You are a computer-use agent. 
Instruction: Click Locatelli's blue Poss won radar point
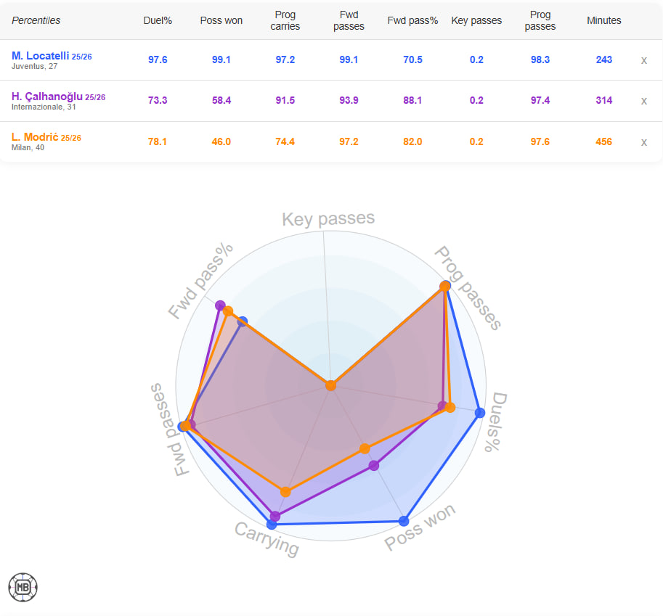(x=404, y=520)
